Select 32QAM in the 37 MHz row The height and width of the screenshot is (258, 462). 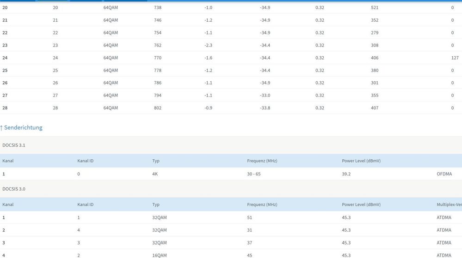pyautogui.click(x=160, y=243)
